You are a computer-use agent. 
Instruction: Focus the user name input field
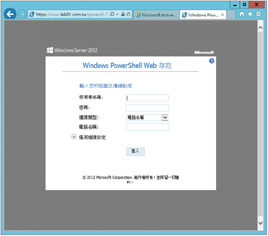[x=147, y=98]
